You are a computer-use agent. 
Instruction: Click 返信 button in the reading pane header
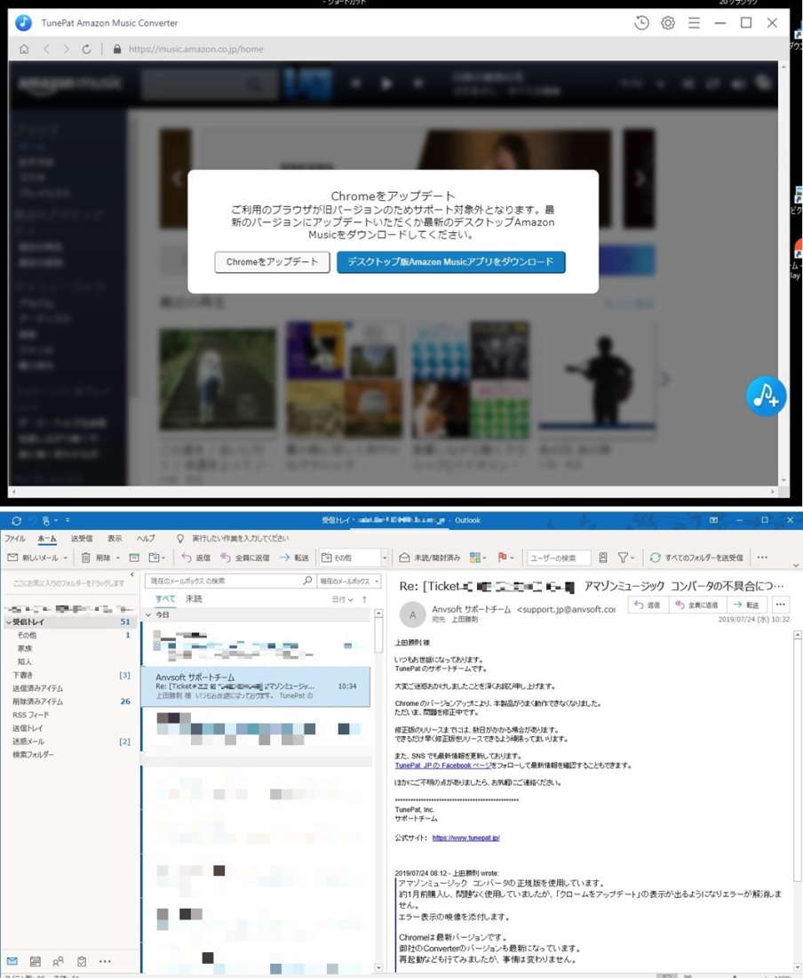648,605
